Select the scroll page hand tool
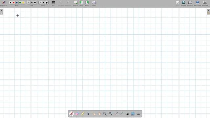 (99, 114)
